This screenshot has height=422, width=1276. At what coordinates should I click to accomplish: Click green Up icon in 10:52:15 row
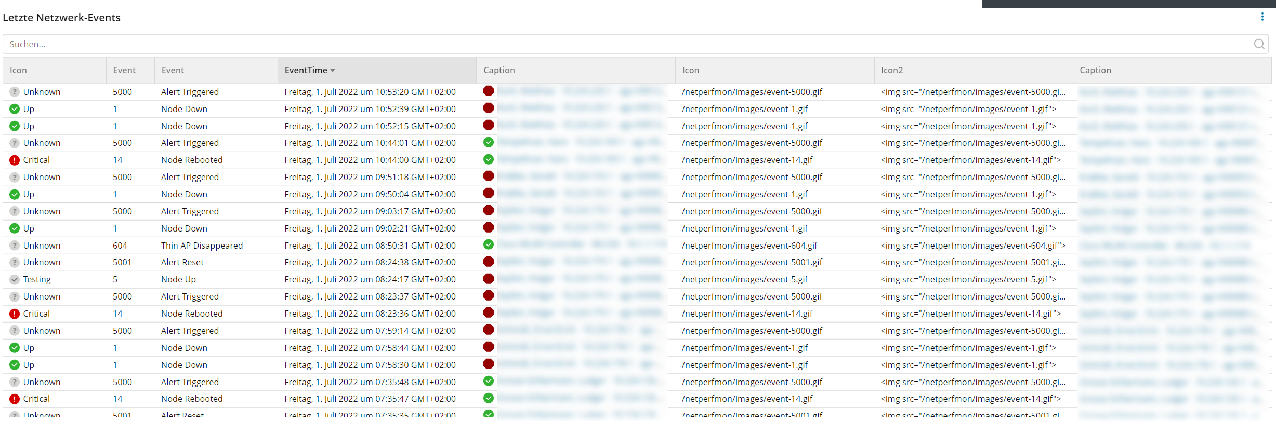[15, 126]
